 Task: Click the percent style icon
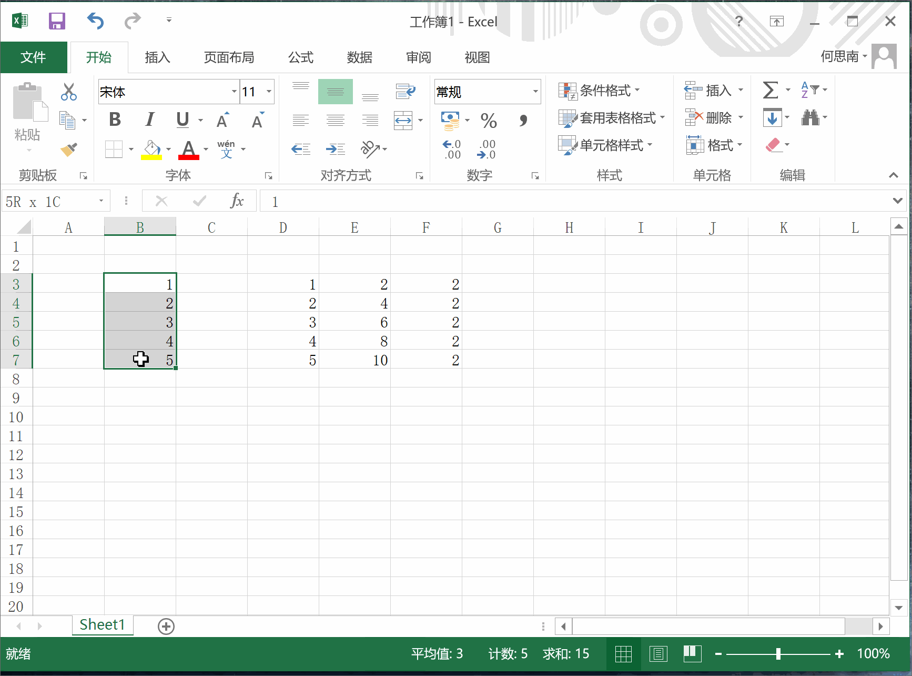(489, 121)
